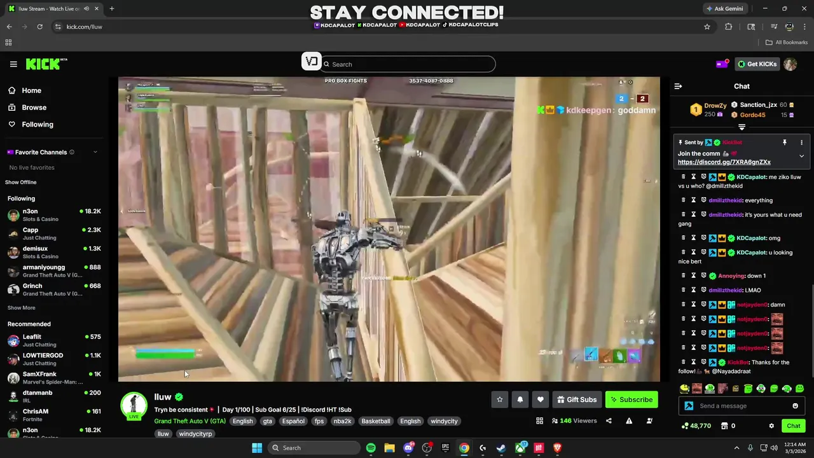
Task: Click the moderator icon beside report
Action: 649,420
